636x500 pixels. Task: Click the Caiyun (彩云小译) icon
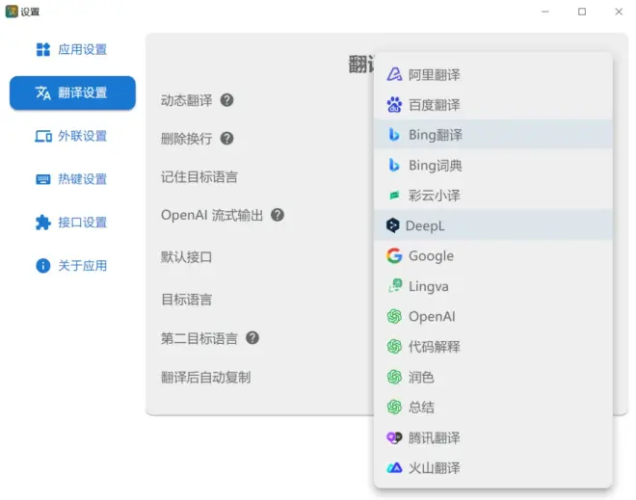coord(393,196)
